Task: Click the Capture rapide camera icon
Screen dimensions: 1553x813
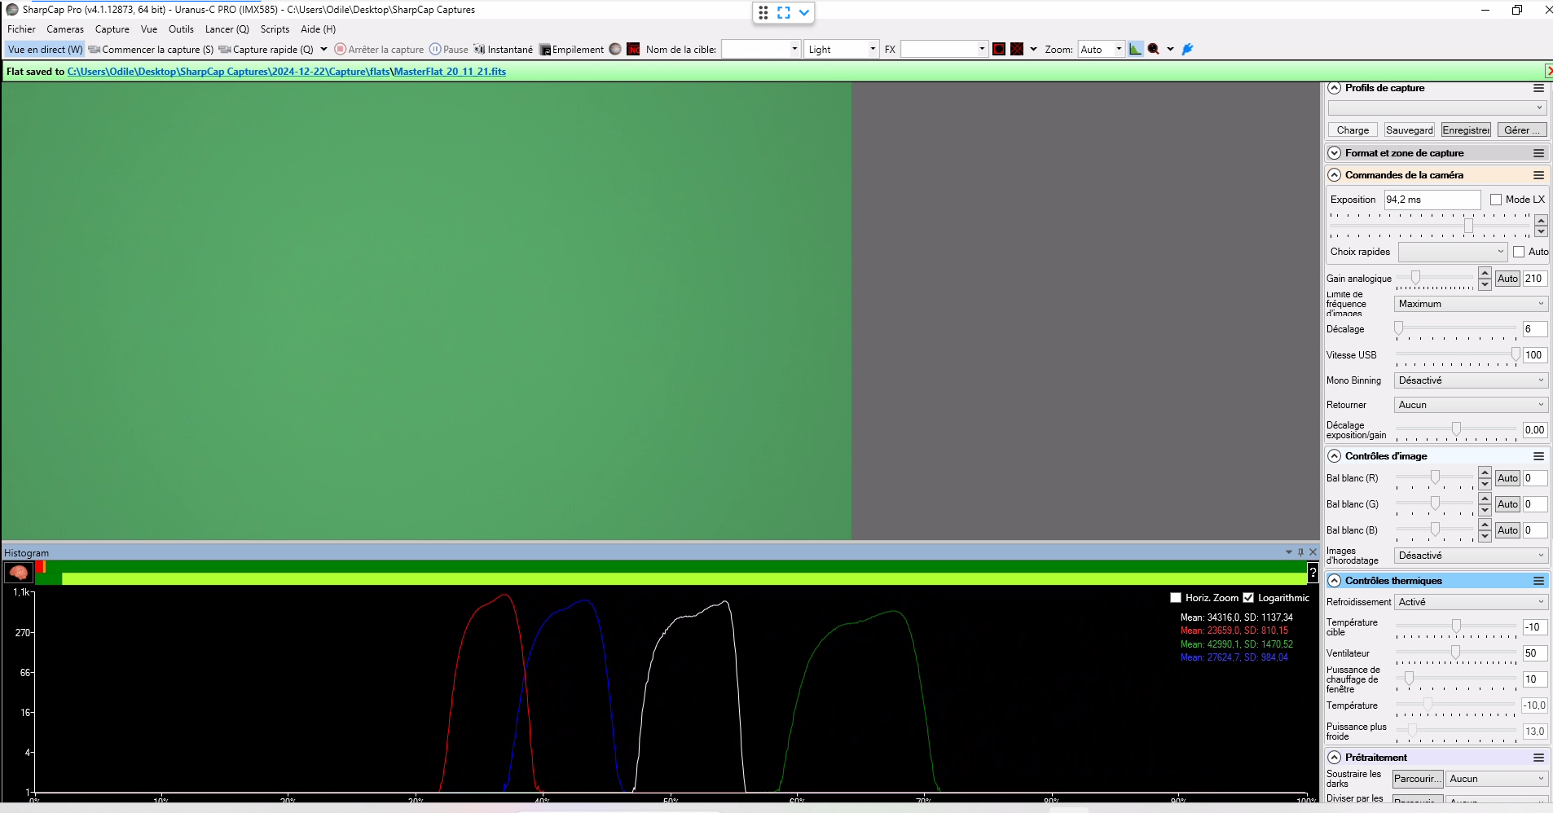Action: (225, 50)
